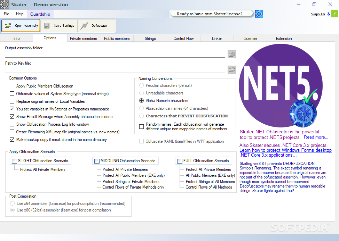Maximize the Skater window

(x=314, y=4)
